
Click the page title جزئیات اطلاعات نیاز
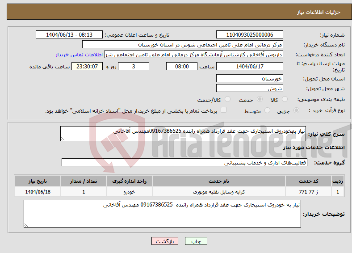(319, 12)
